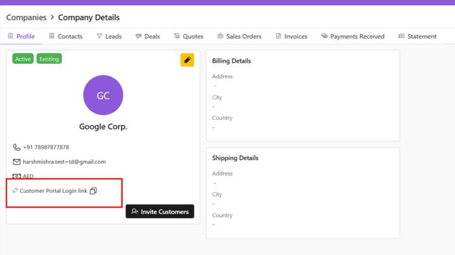The image size is (455, 255).
Task: Open the Profile tab
Action: pyautogui.click(x=21, y=36)
